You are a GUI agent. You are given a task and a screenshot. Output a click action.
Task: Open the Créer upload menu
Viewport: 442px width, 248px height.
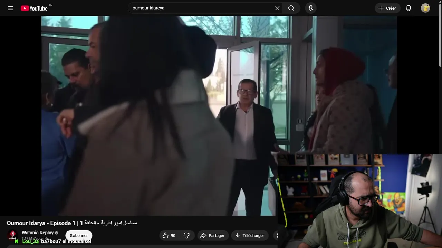tap(387, 8)
